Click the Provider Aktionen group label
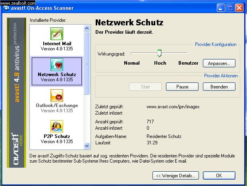247x186 pixels. pos(221,76)
